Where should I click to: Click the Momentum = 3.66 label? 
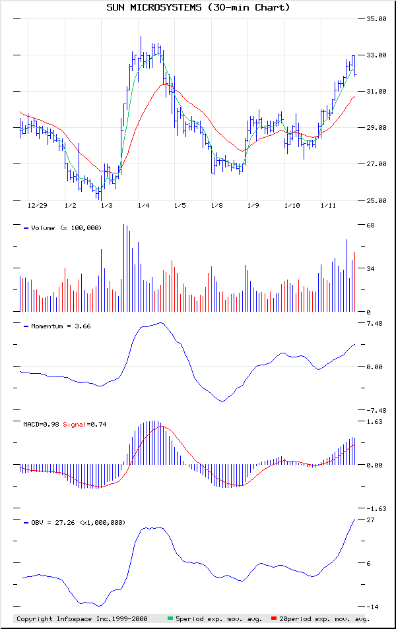point(61,326)
